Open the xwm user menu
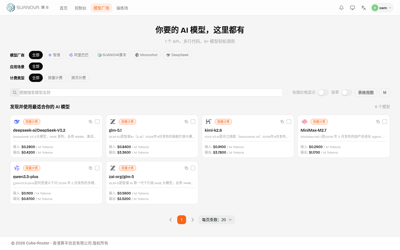Image resolution: width=400 pixels, height=250 pixels. [382, 8]
